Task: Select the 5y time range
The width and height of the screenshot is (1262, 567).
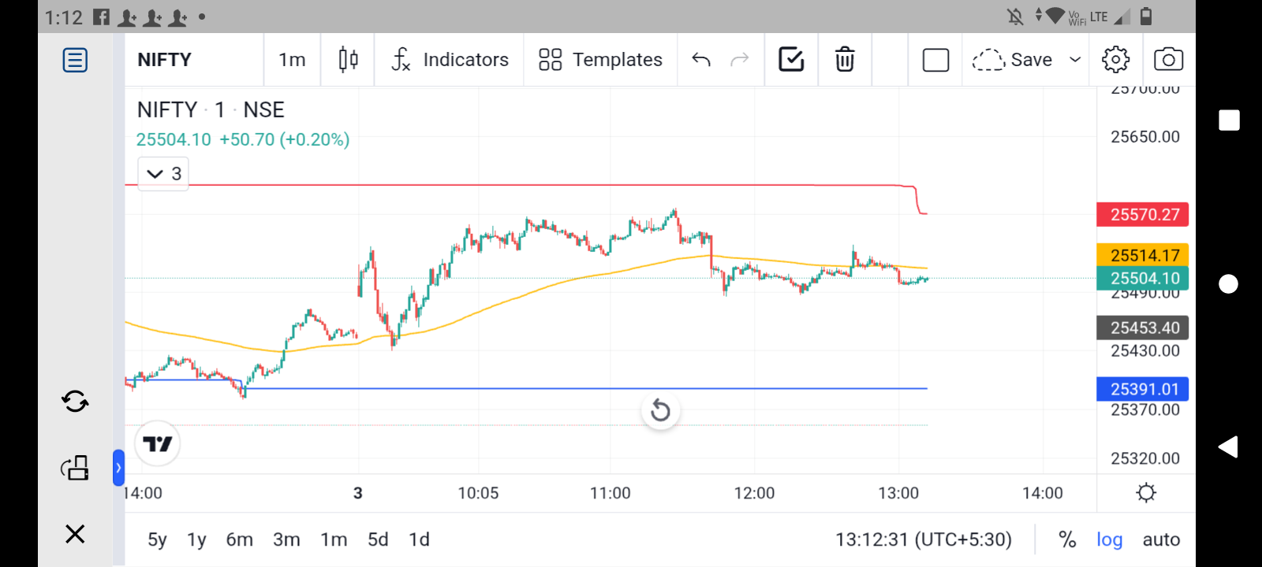Action: (157, 539)
